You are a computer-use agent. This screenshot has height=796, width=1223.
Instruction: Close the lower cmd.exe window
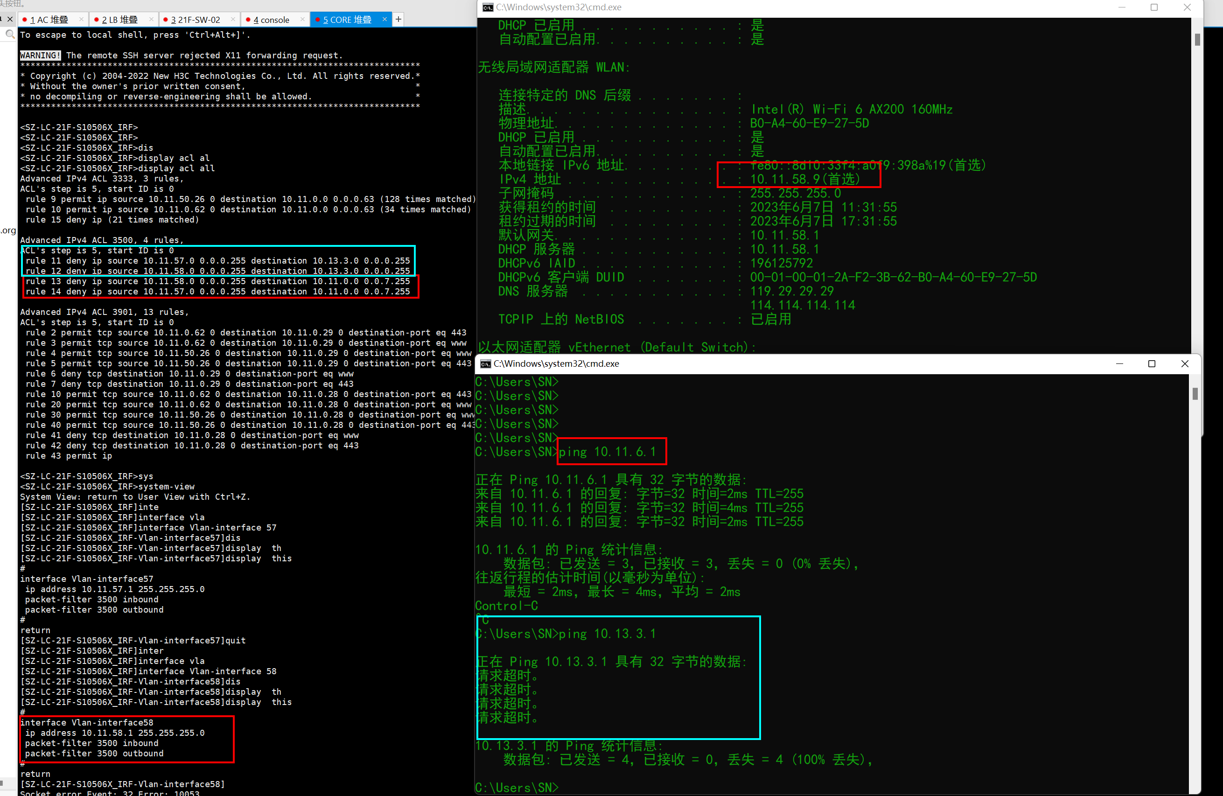click(1185, 364)
